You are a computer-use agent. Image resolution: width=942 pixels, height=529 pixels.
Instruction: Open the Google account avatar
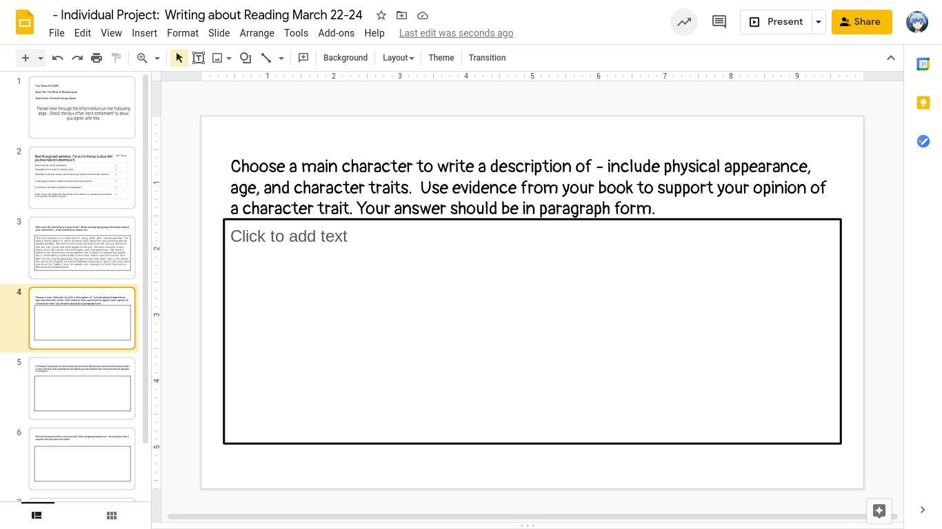[x=916, y=22]
